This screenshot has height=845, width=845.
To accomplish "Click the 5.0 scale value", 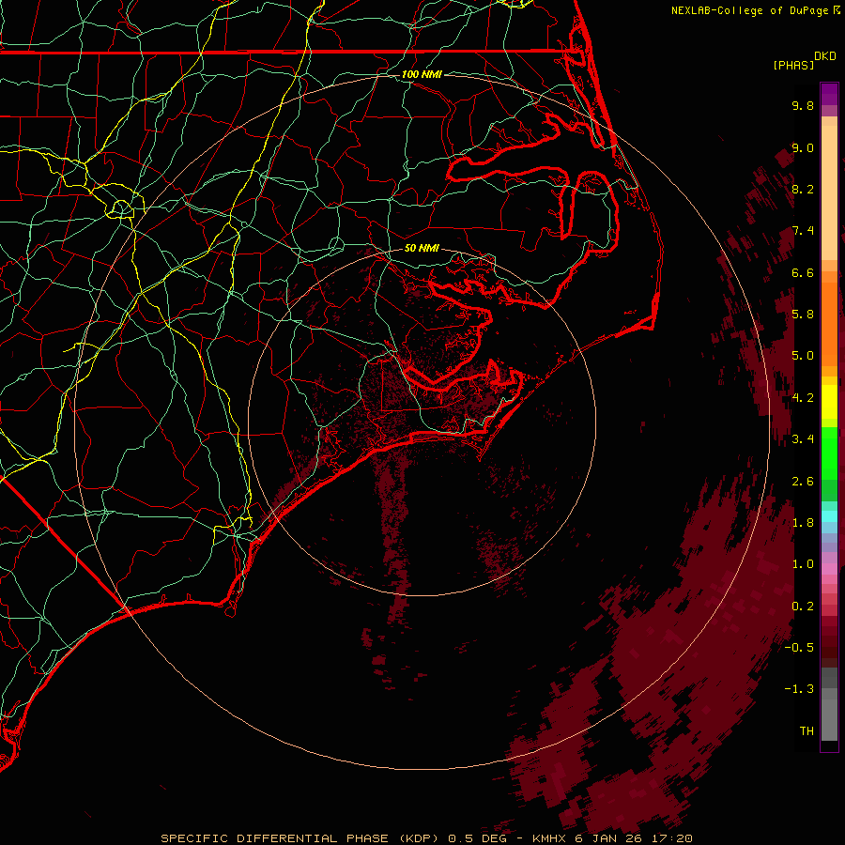I will click(x=803, y=356).
